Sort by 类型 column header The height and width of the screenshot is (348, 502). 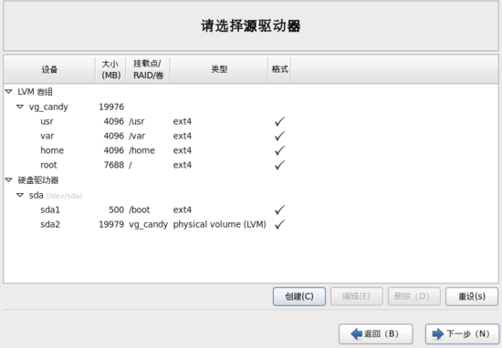(219, 69)
